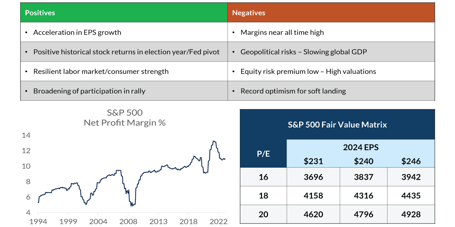
Task: Click the election year/Fed pivot bullet
Action: [126, 52]
